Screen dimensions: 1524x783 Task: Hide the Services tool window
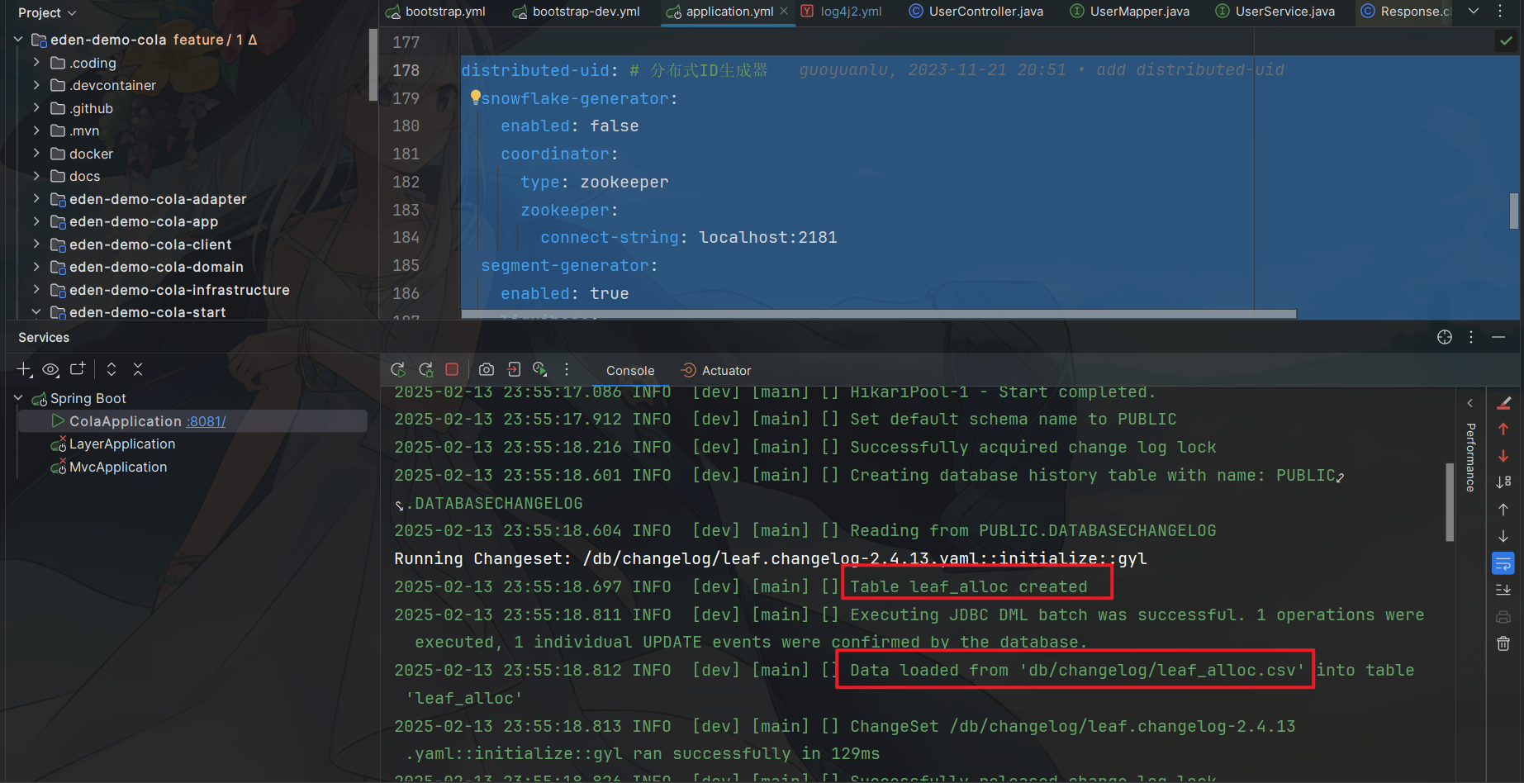click(1500, 337)
